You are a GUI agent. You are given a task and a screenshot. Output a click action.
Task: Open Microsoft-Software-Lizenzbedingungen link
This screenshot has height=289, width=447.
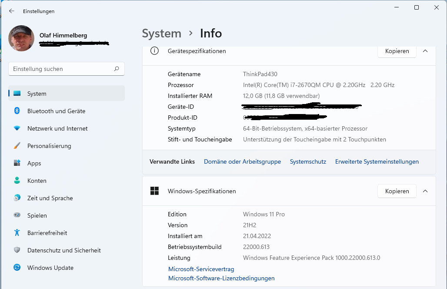221,278
